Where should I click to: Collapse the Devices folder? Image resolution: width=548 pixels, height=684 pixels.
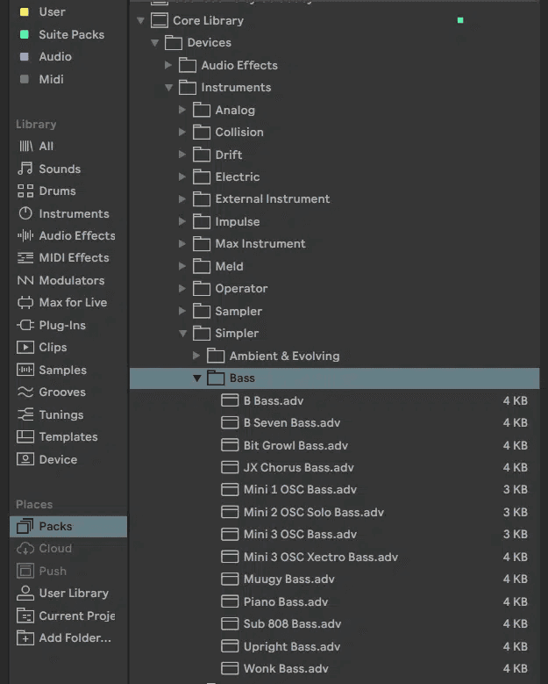coord(154,43)
